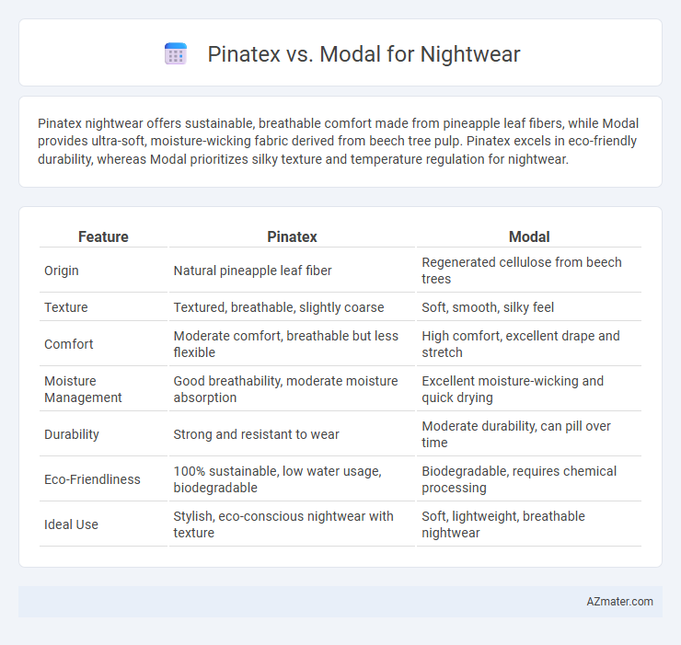
Task: Click the summary paragraph about Pinatex nightwear
Action: [338, 141]
